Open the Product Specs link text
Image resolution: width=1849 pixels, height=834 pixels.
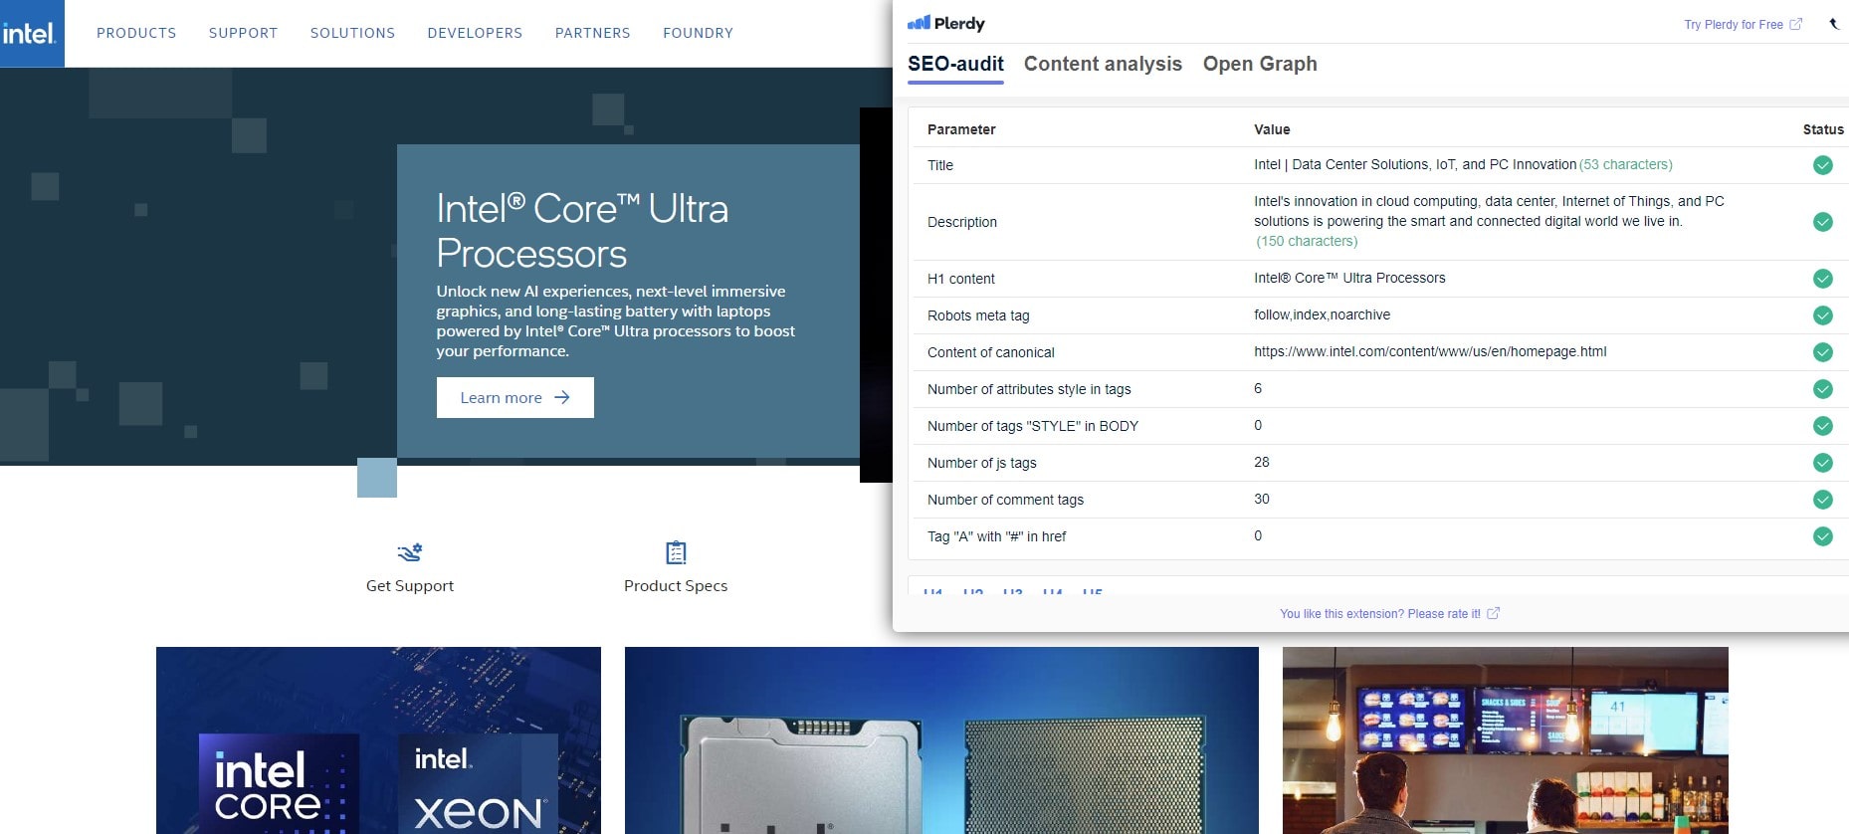[676, 586]
